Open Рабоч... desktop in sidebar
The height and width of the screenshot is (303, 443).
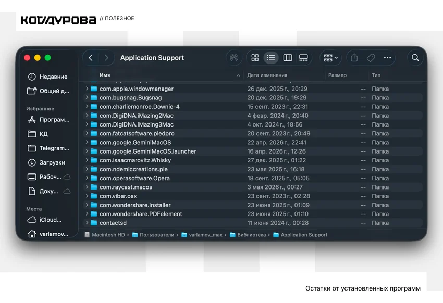(x=45, y=177)
